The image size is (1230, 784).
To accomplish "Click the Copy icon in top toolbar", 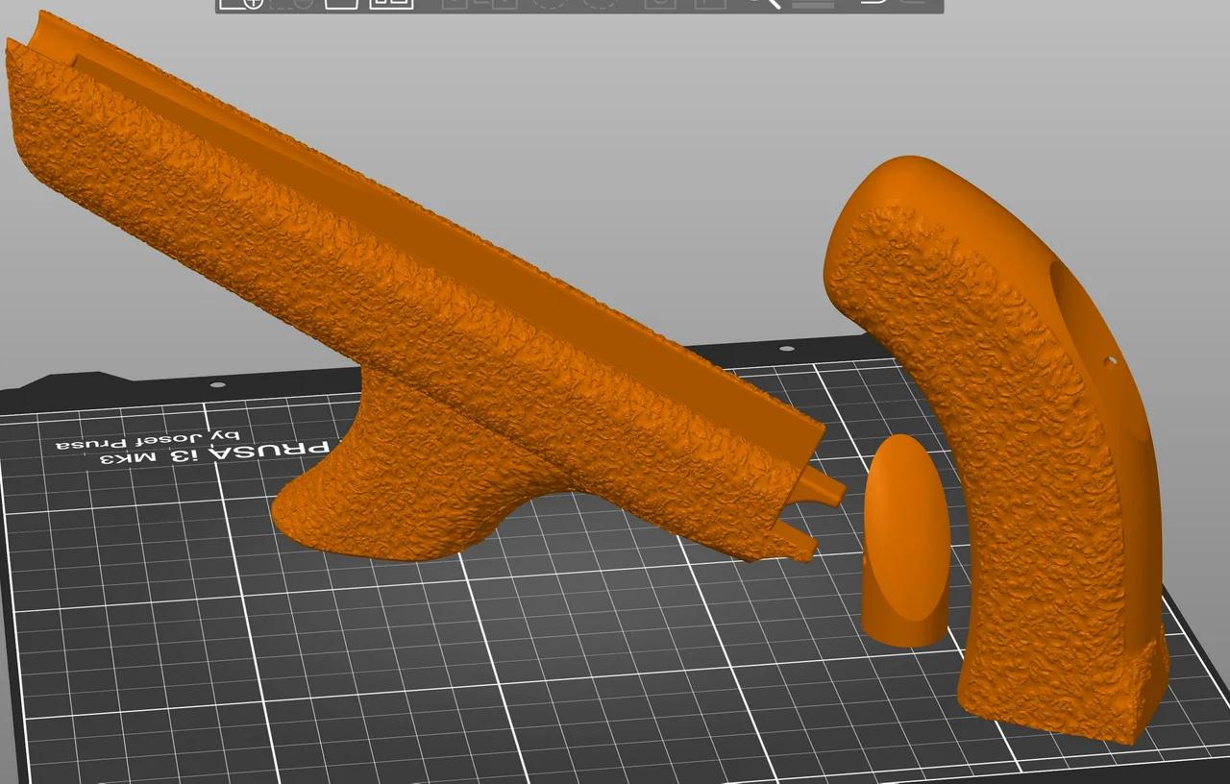I will pyautogui.click(x=455, y=3).
